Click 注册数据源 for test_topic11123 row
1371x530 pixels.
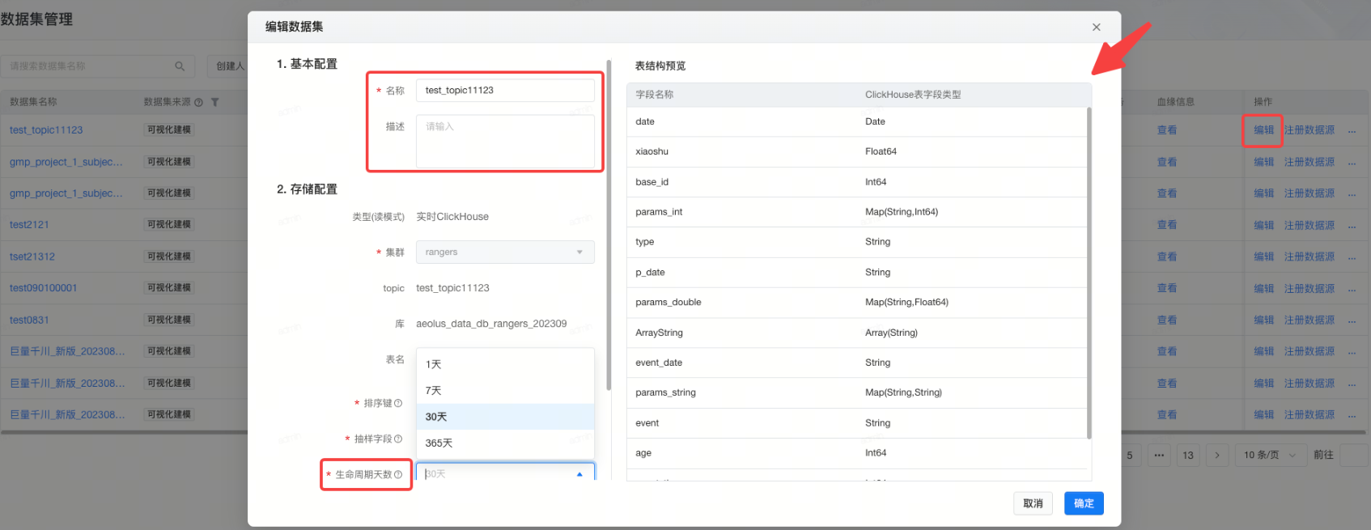tap(1309, 130)
